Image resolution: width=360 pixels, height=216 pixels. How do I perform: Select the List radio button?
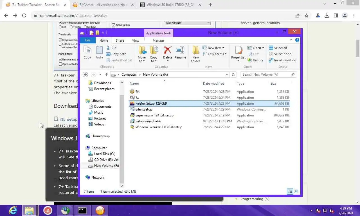[x=60, y=27]
